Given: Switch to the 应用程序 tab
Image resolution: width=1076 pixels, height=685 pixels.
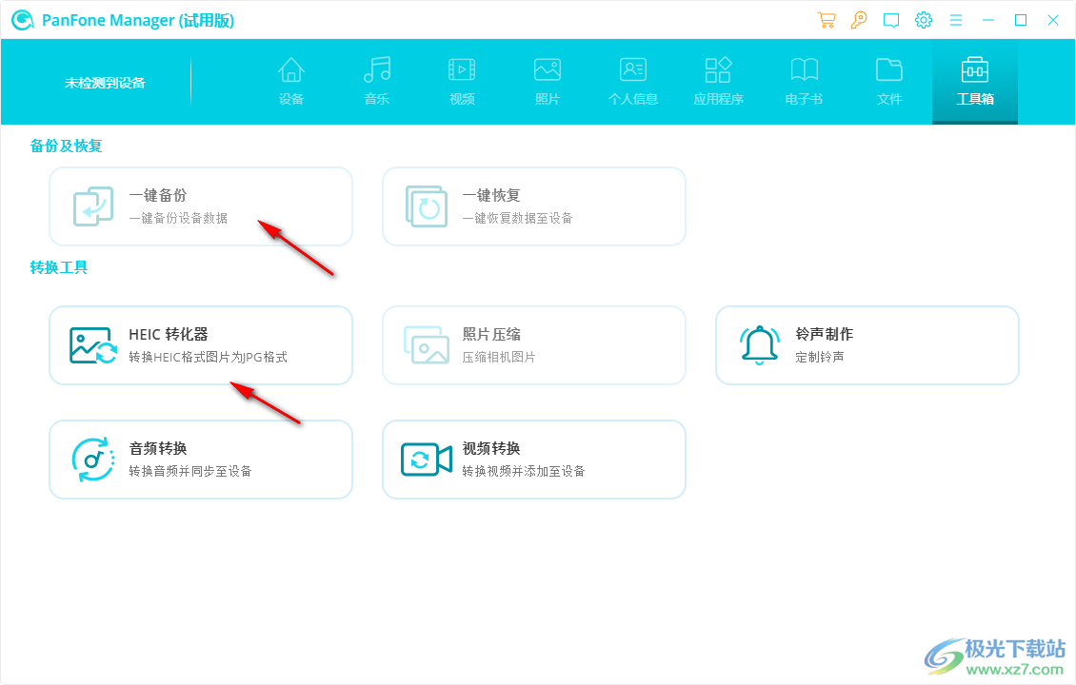Looking at the screenshot, I should (x=719, y=82).
